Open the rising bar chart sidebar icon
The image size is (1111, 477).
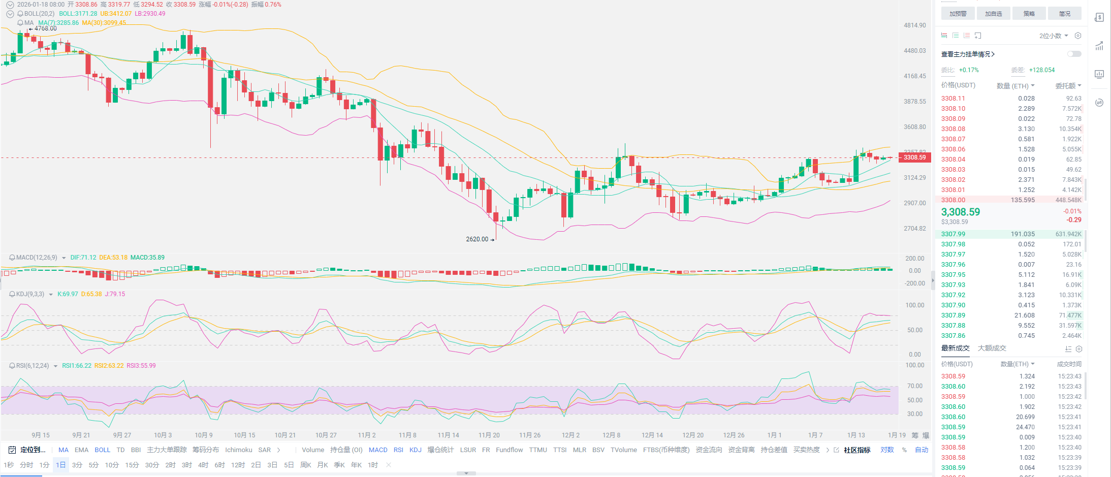pyautogui.click(x=1099, y=46)
